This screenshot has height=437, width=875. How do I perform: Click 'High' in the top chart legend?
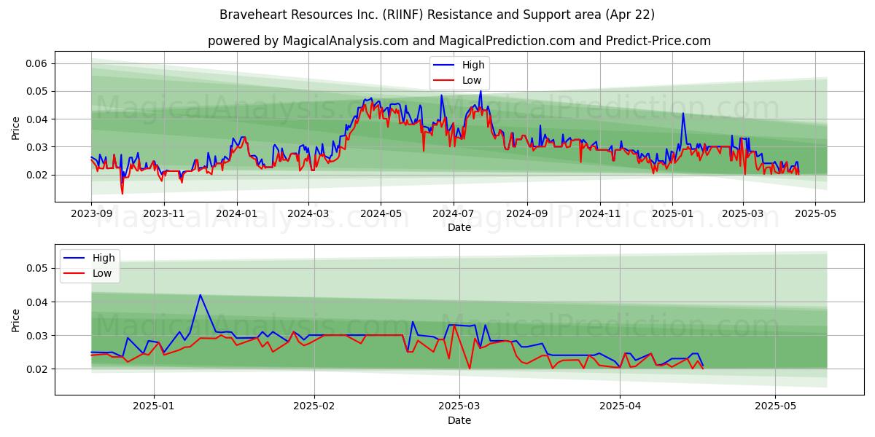click(x=473, y=66)
